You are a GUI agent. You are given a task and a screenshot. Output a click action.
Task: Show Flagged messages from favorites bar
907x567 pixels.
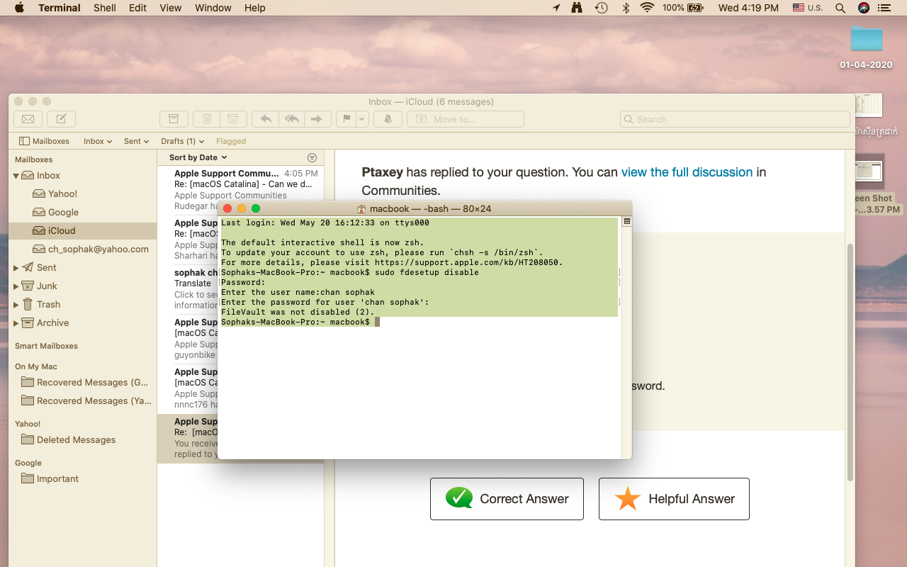(x=231, y=141)
